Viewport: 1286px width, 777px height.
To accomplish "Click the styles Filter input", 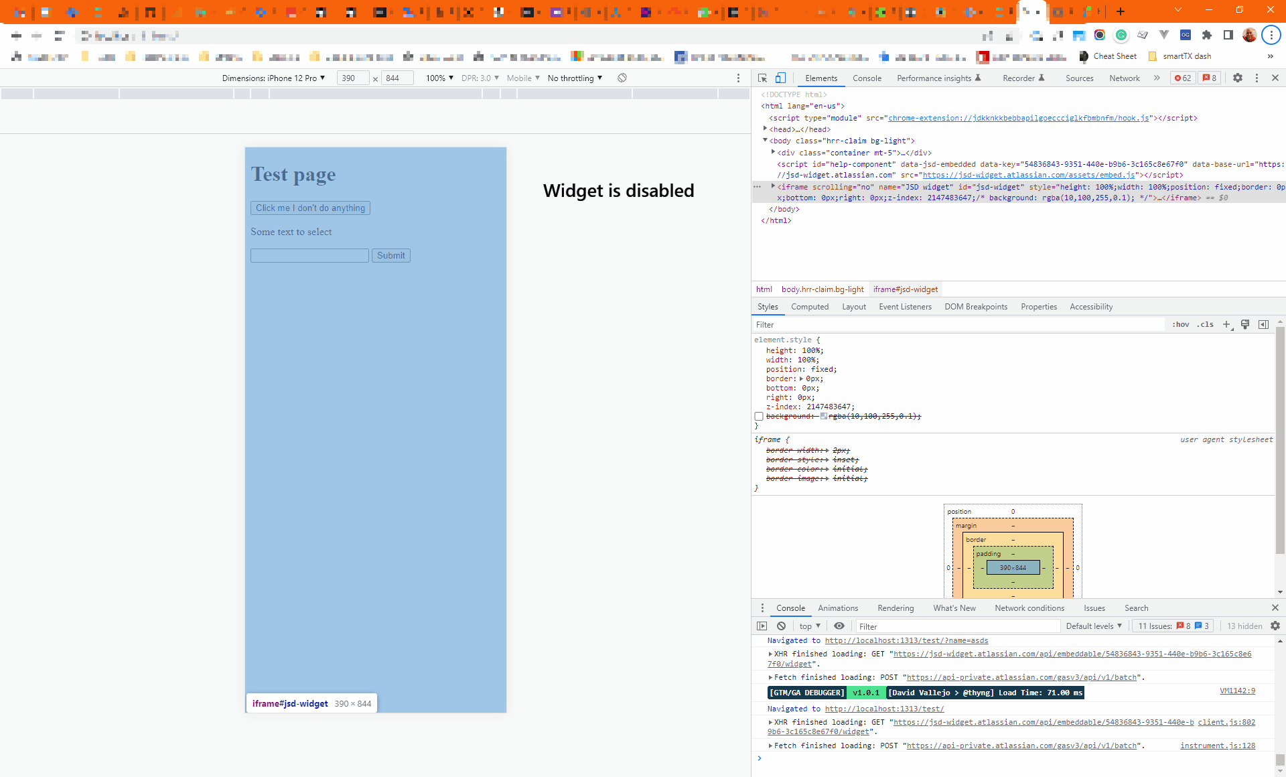I will point(958,324).
